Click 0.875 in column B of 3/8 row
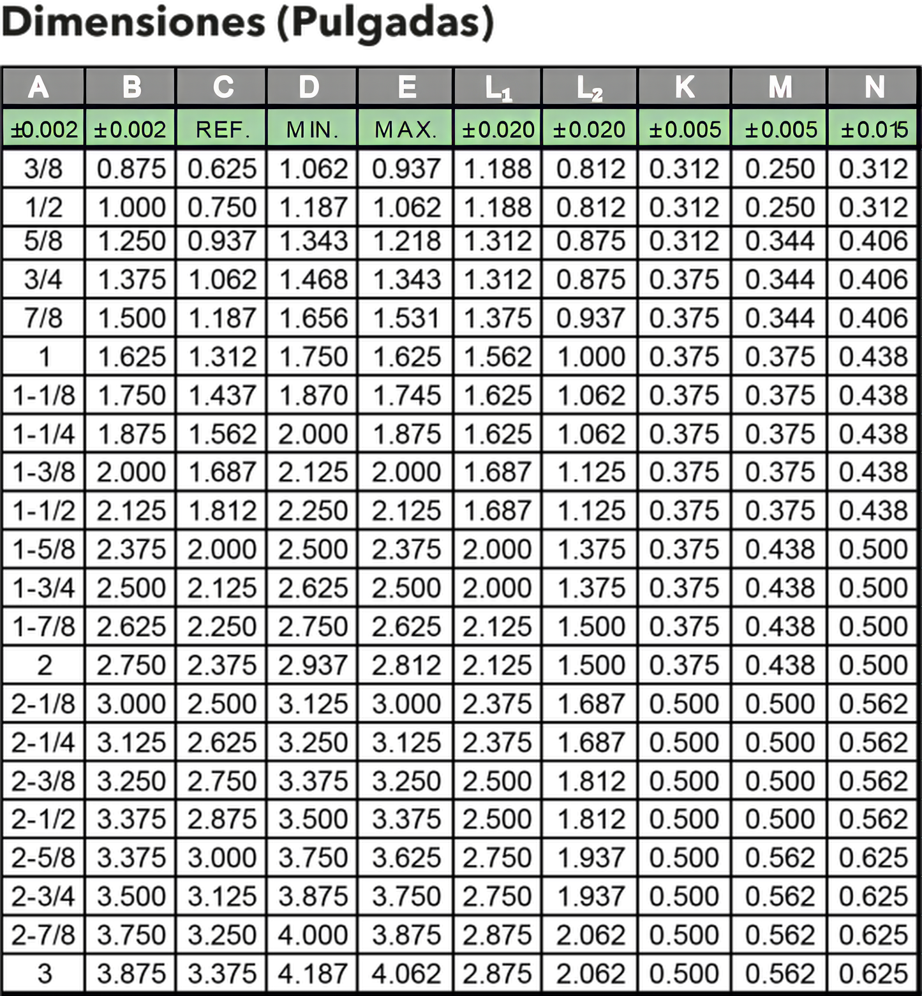Screen dimensions: 922x996 coord(131,168)
